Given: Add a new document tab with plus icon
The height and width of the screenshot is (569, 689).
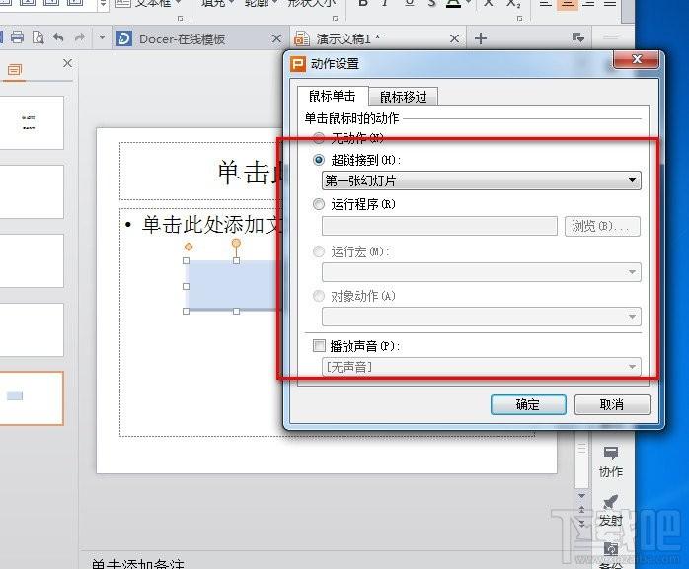Looking at the screenshot, I should click(x=481, y=38).
